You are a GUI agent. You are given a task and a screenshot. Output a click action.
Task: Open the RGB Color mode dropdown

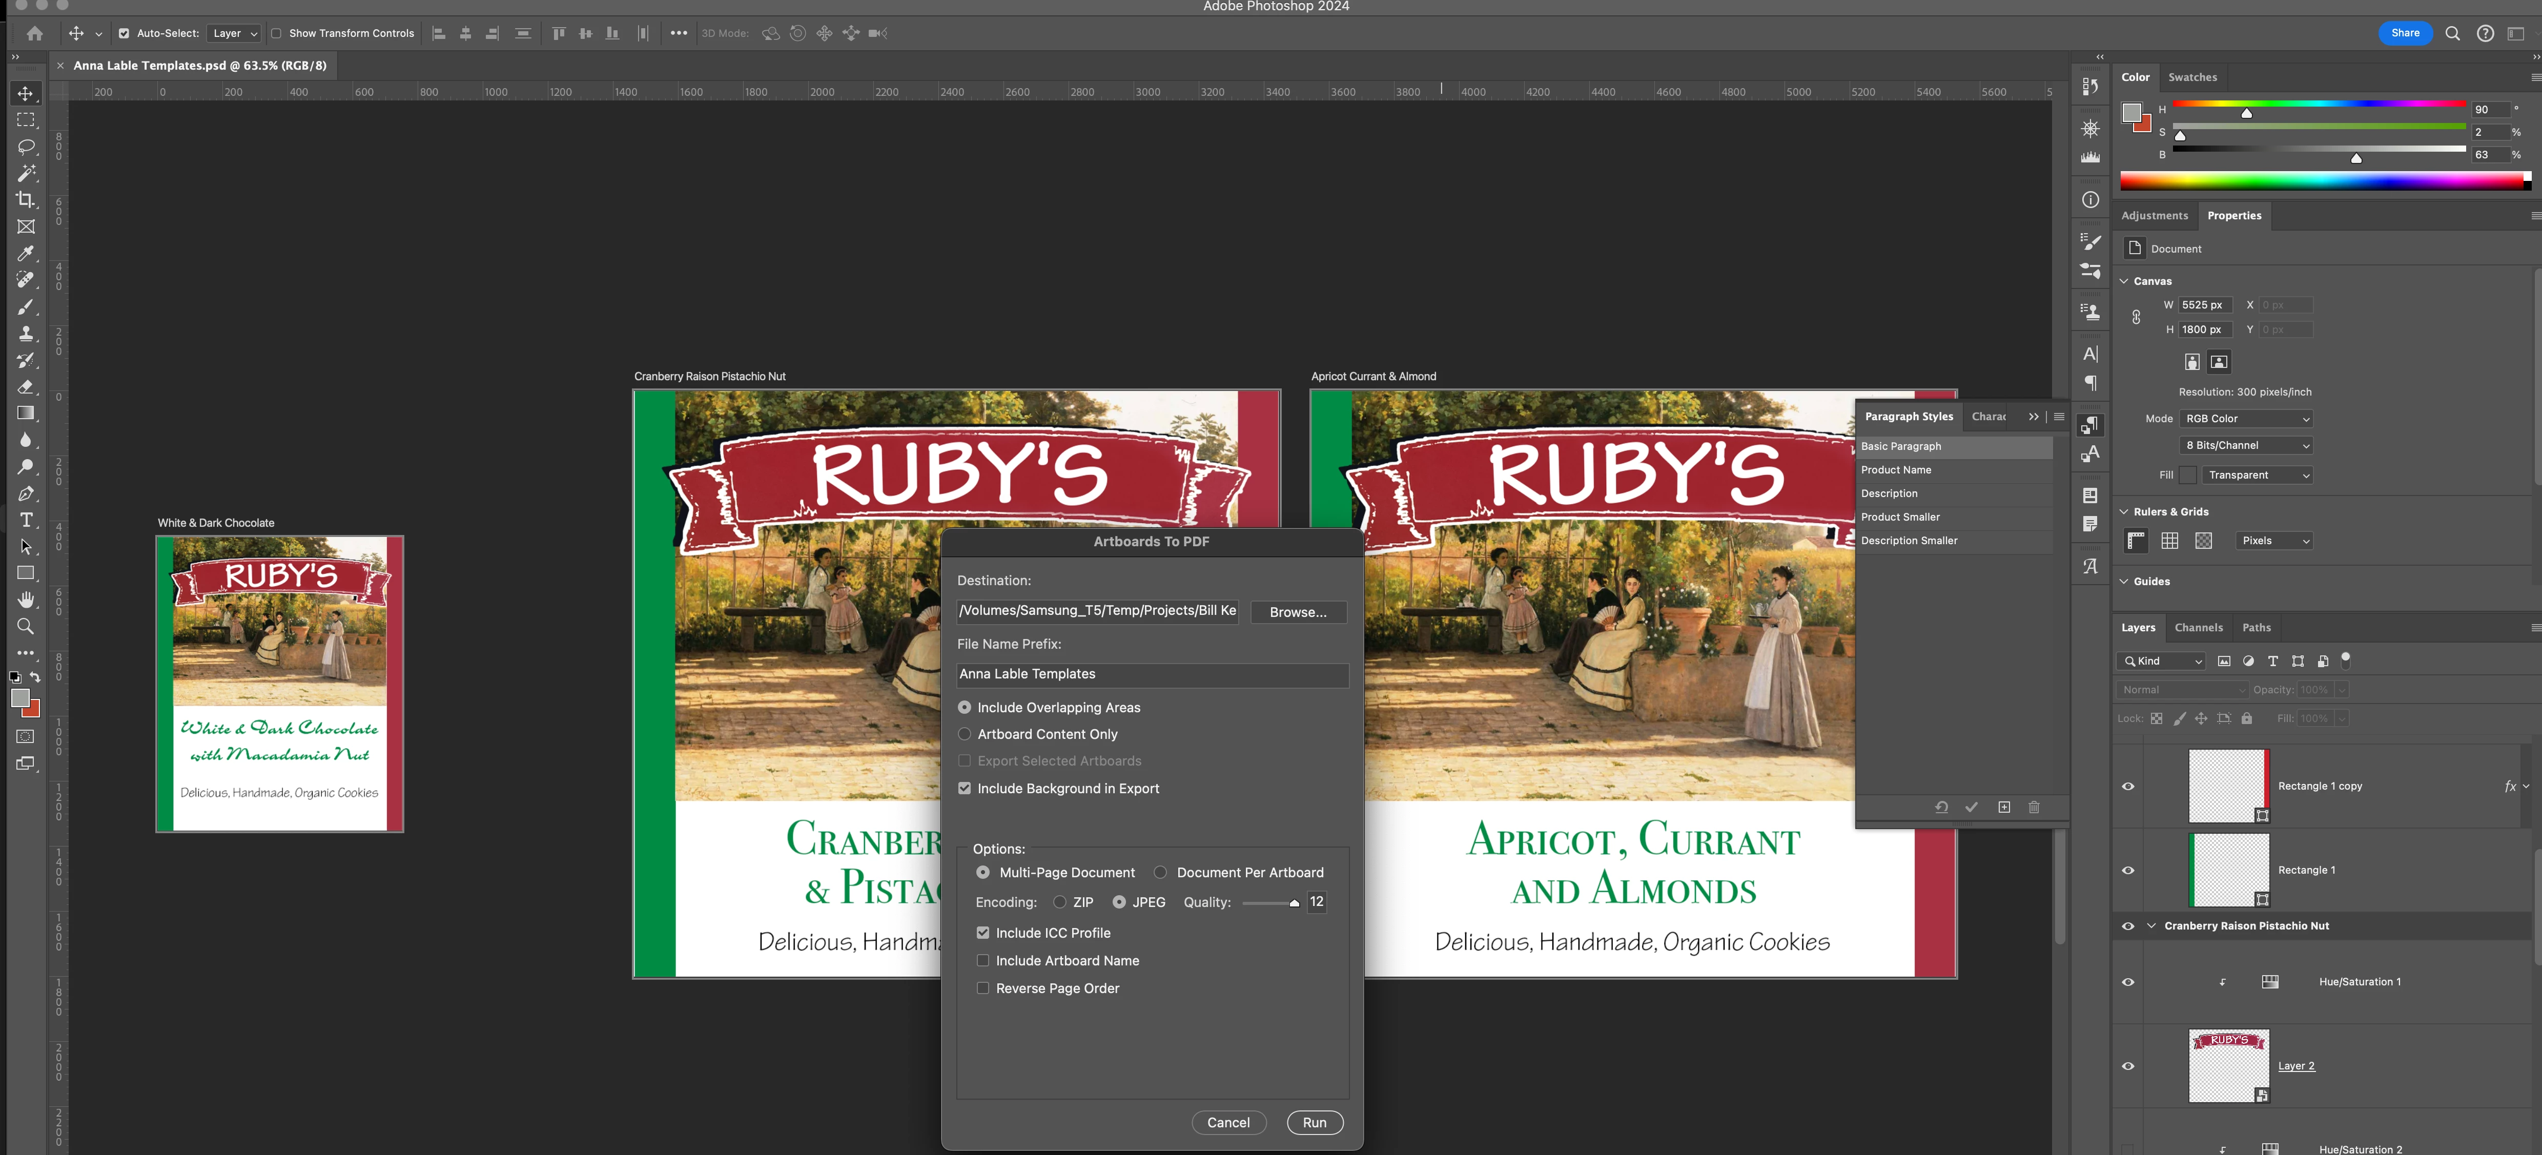(x=2245, y=418)
